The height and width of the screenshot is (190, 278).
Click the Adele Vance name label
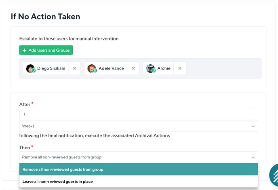111,68
